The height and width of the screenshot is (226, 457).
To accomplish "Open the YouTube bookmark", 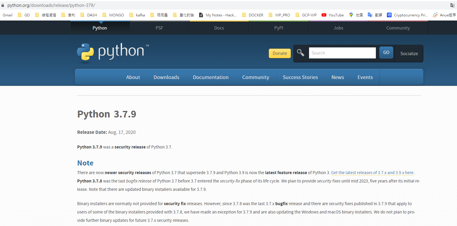I will 333,15.
